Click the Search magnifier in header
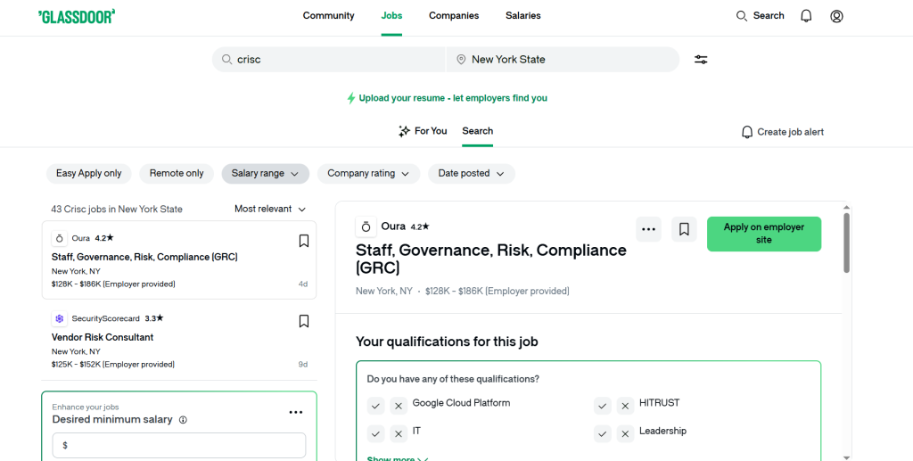This screenshot has width=913, height=461. [741, 16]
